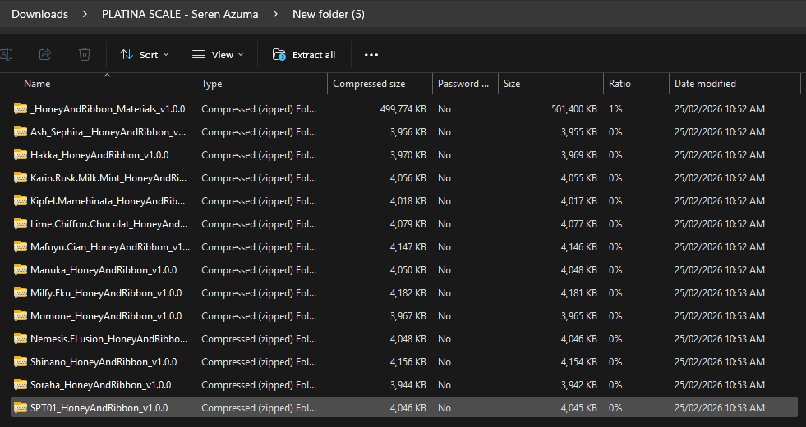This screenshot has width=806, height=427.
Task: Select Manuka_HoneyAndRibbon_v1.0.0 file name
Action: [104, 270]
